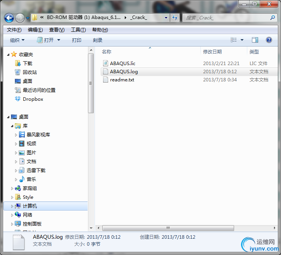Click the horizontal scrollbar left arrow
This screenshot has height=255, width=281.
[98, 228]
